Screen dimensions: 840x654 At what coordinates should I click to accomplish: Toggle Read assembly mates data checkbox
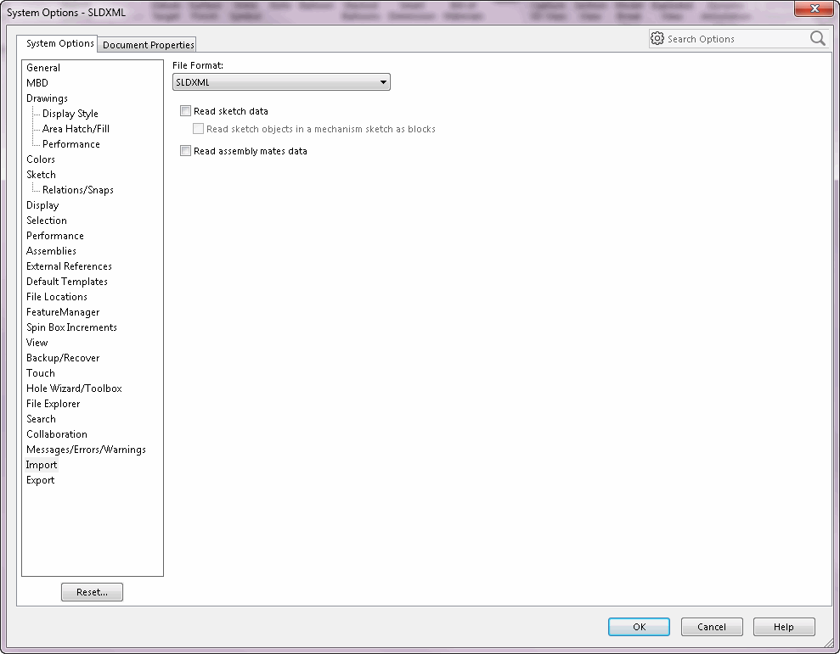[x=186, y=151]
